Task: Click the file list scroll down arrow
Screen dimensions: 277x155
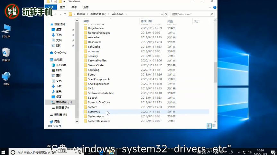Action: (215, 122)
